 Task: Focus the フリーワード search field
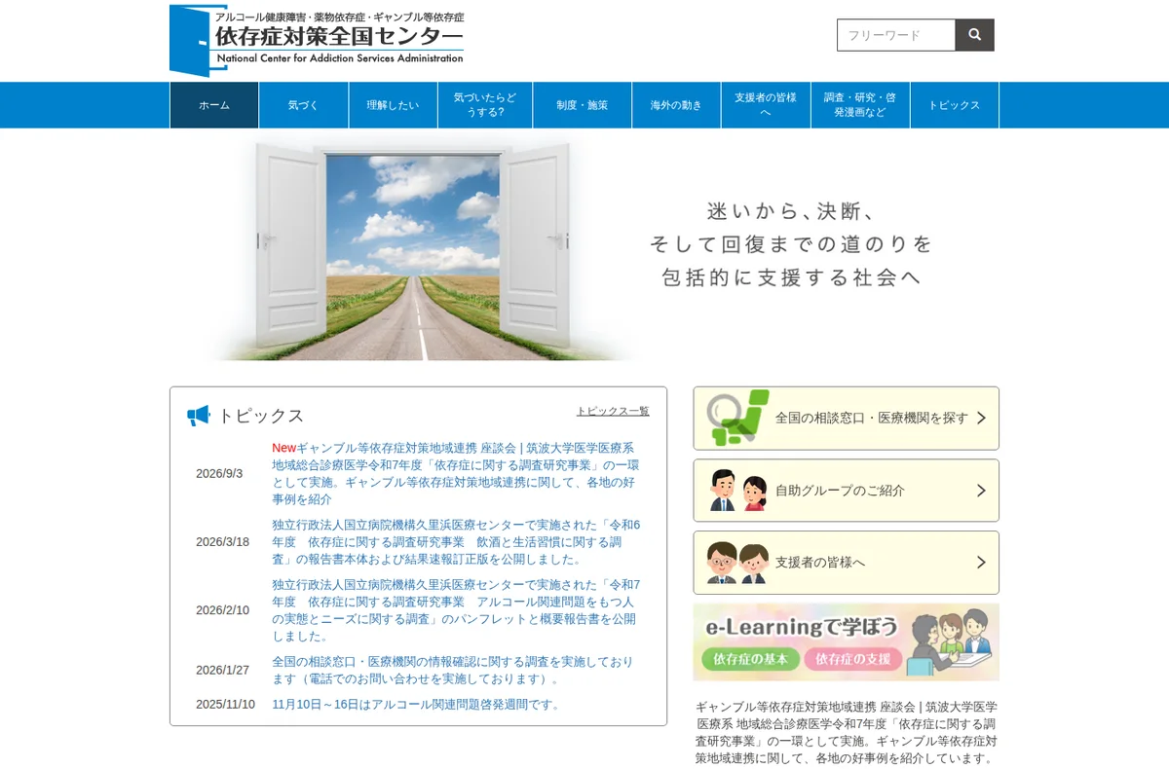(x=896, y=35)
